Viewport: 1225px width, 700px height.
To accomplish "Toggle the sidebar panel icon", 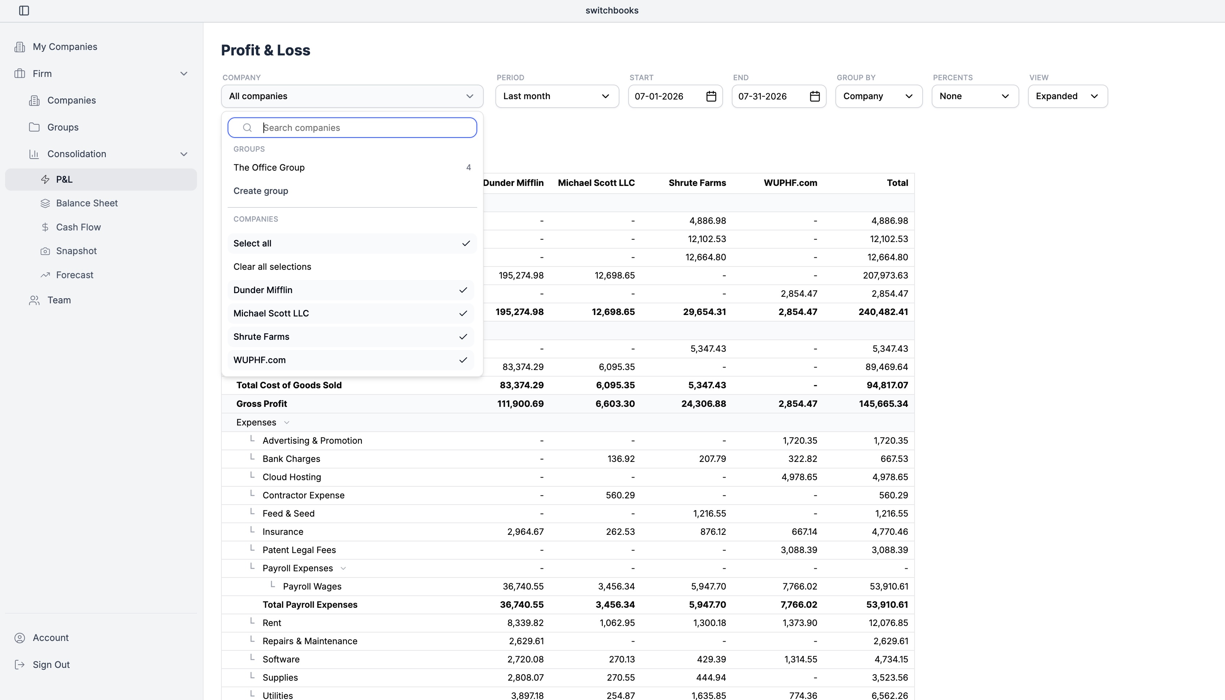I will coord(24,11).
